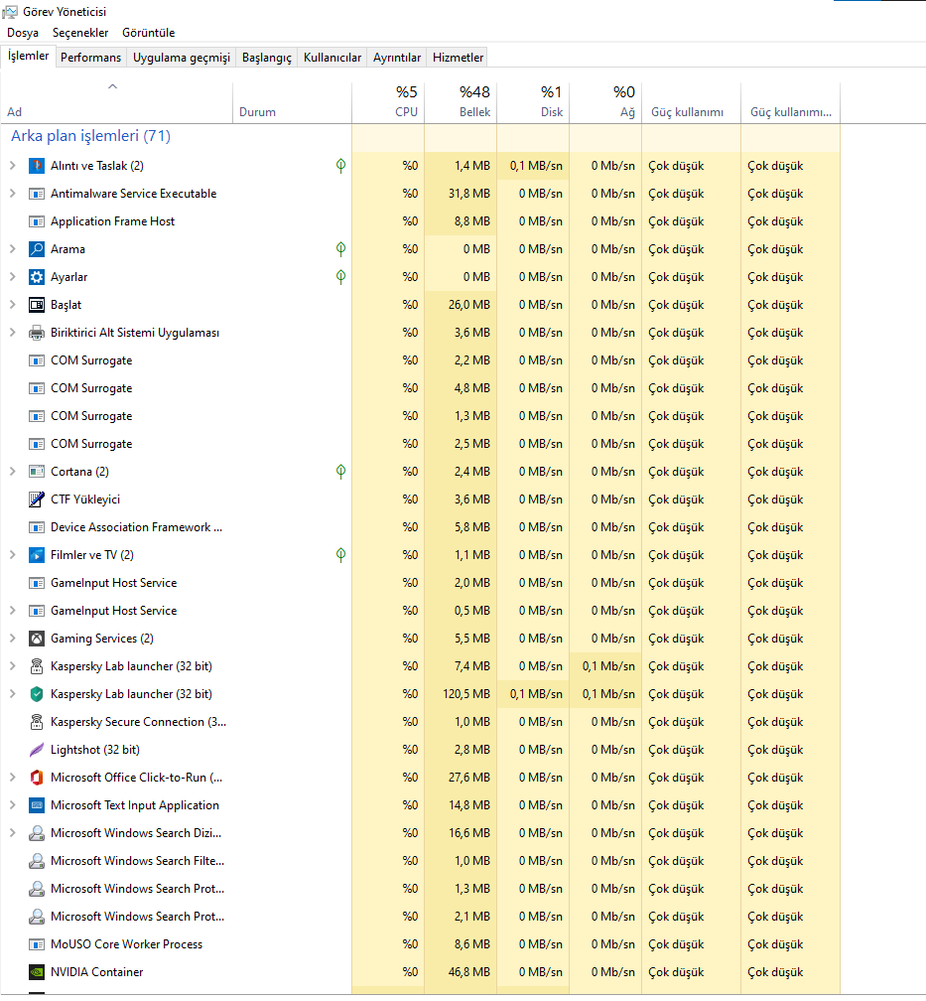Expand the Ayarlar process row
Screen dimensions: 926x1001
pyautogui.click(x=12, y=277)
